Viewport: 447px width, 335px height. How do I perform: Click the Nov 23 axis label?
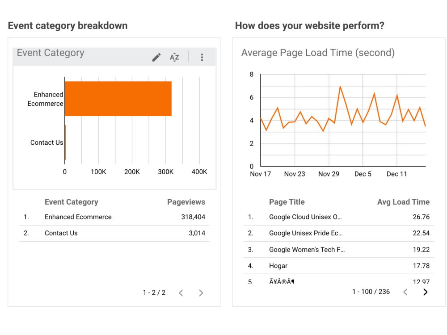(295, 174)
